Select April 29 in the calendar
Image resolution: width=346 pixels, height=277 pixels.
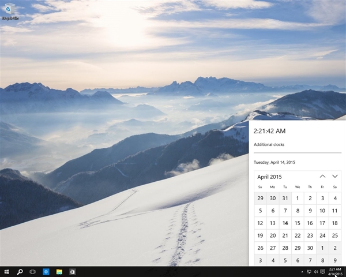298,248
